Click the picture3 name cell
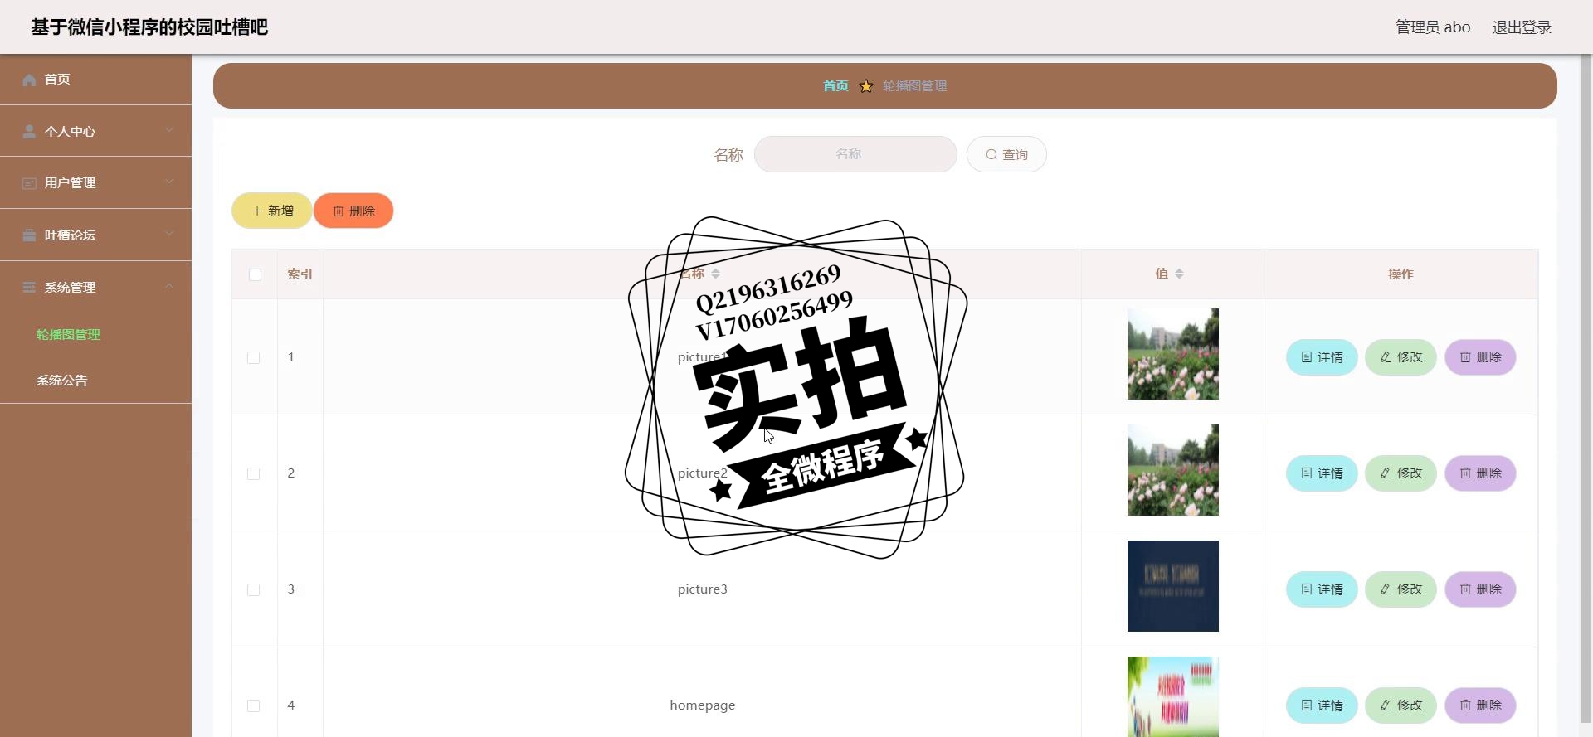Image resolution: width=1593 pixels, height=737 pixels. coord(702,589)
